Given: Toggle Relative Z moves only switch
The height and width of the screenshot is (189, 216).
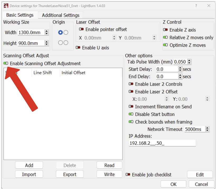Looking at the screenshot, I should point(165,37).
